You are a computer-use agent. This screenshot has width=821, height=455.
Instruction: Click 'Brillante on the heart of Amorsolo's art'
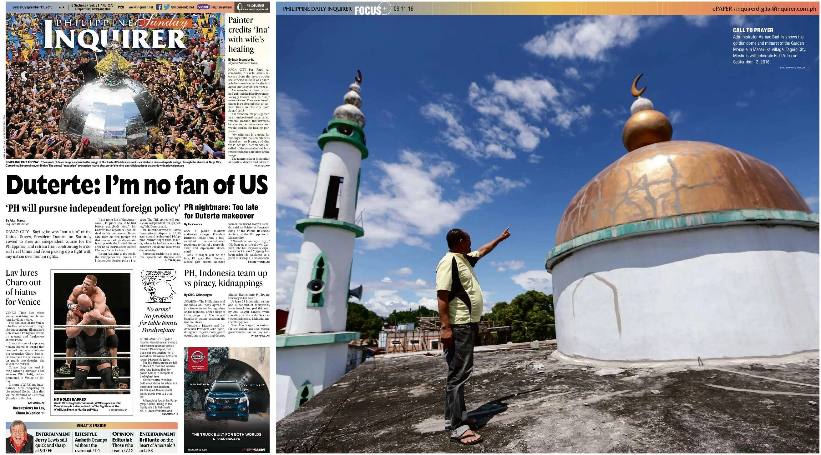coord(157,442)
